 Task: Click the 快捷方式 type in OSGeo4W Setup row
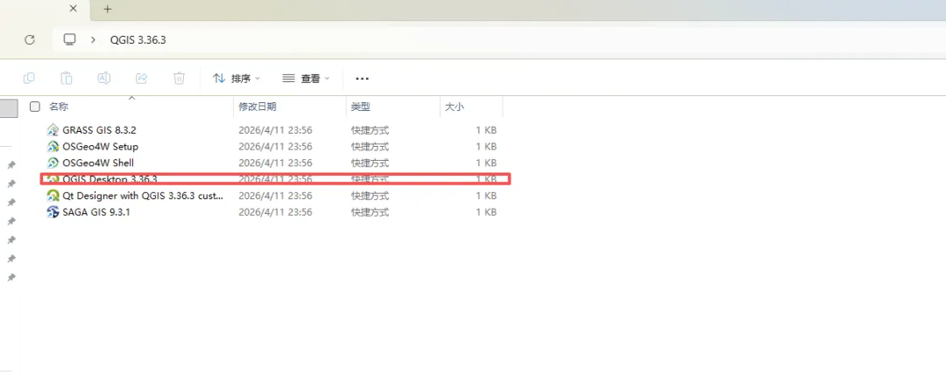(370, 146)
